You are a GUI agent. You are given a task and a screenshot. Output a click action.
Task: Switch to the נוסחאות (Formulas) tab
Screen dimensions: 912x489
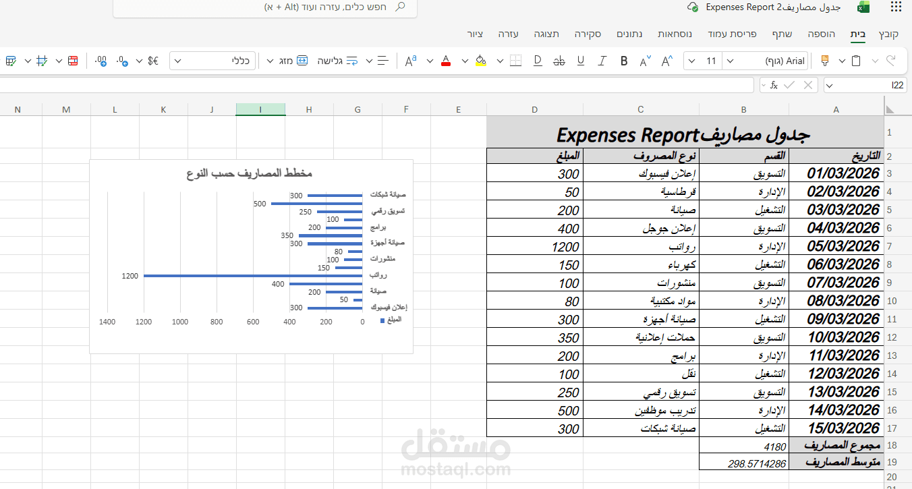coord(675,34)
